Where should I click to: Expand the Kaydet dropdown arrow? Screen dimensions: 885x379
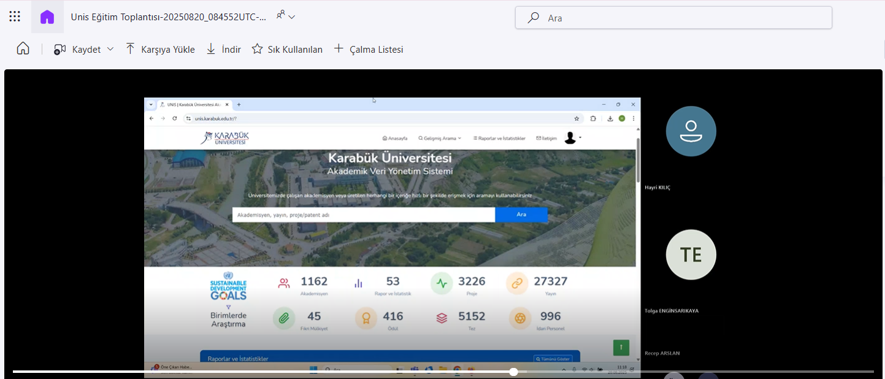[110, 49]
